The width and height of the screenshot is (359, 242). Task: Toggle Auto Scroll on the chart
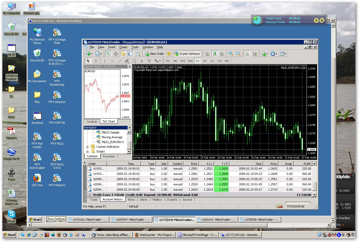click(x=247, y=54)
